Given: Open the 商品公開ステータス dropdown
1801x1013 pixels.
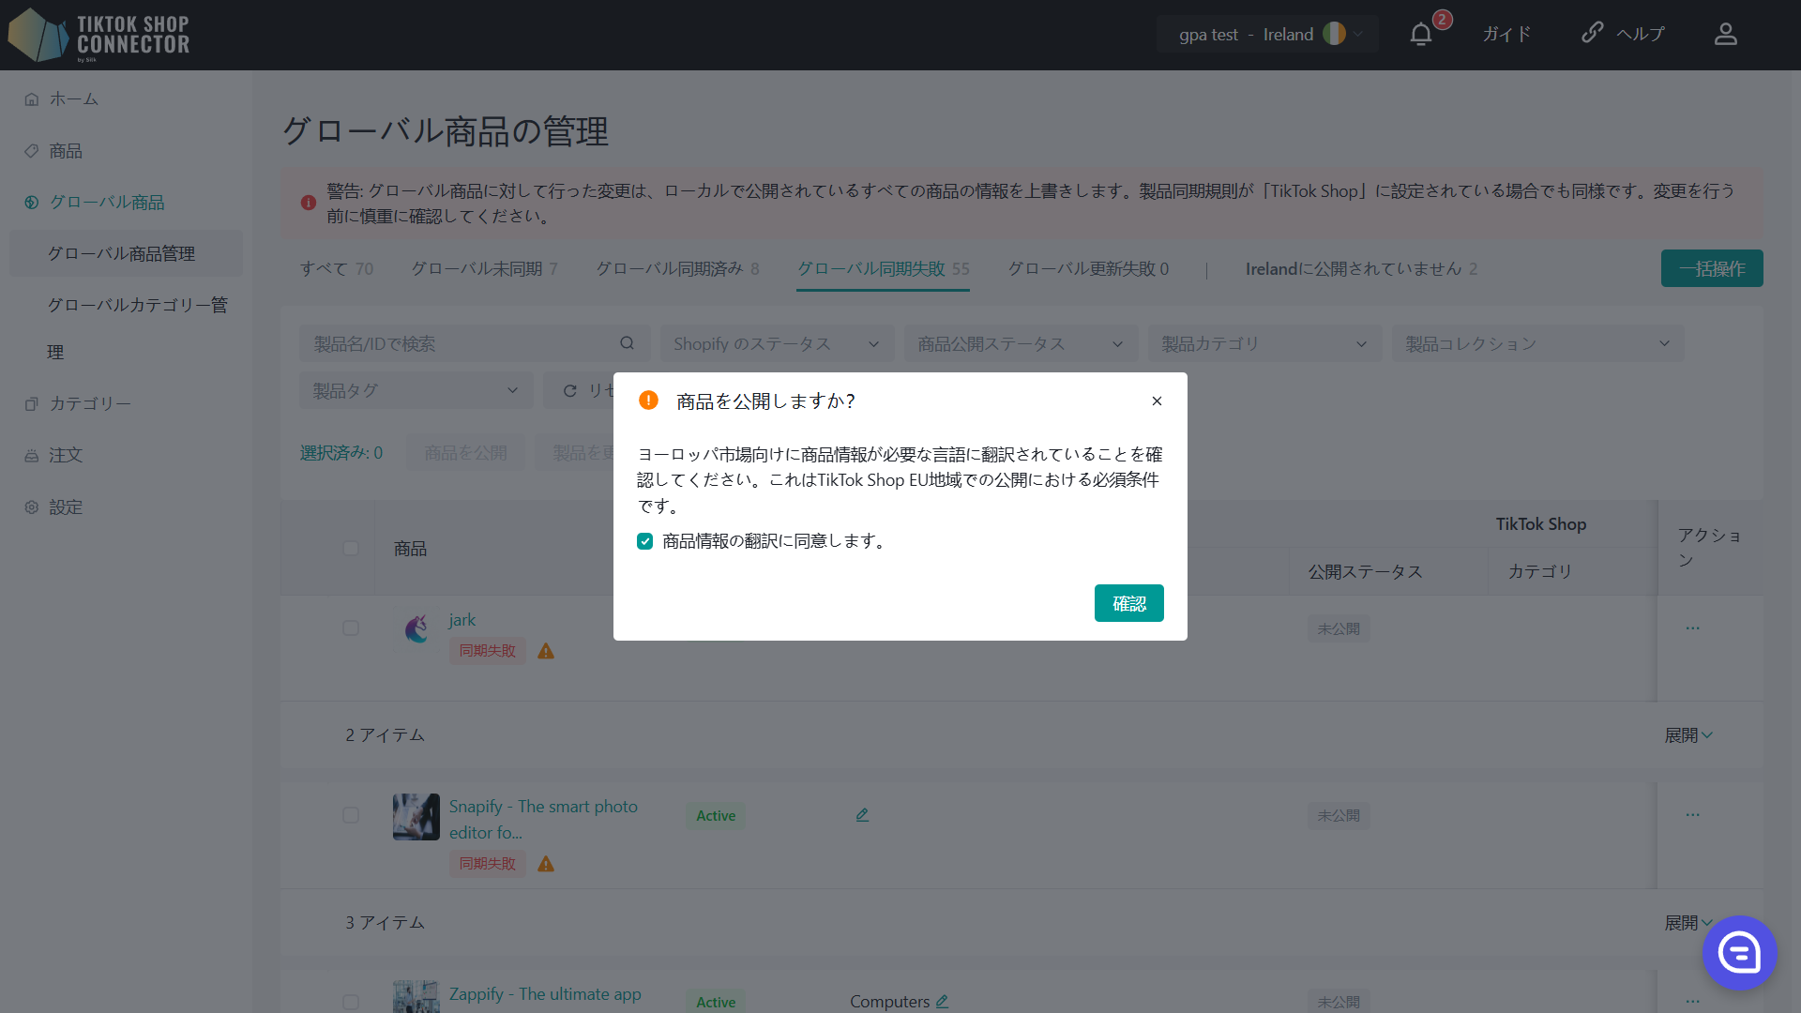Looking at the screenshot, I should point(1021,344).
